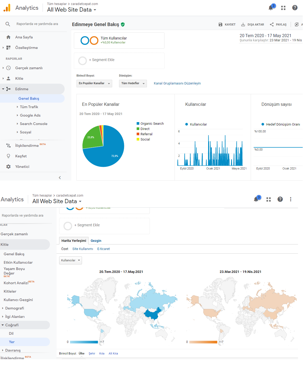Click Organic Search legend color square

click(138, 123)
